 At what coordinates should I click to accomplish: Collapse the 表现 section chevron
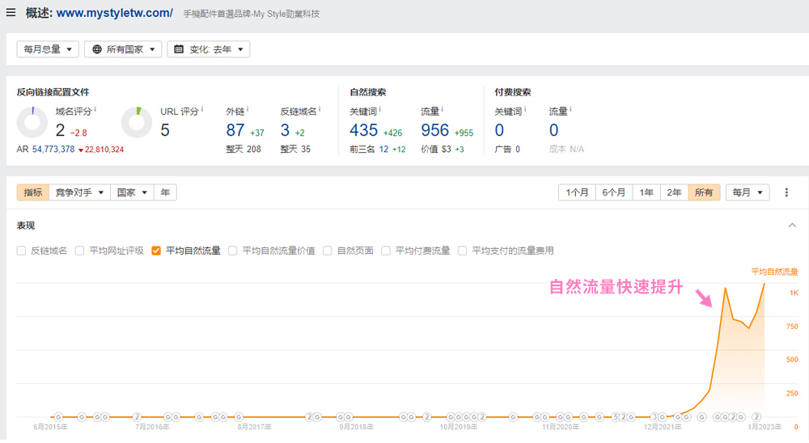click(792, 226)
